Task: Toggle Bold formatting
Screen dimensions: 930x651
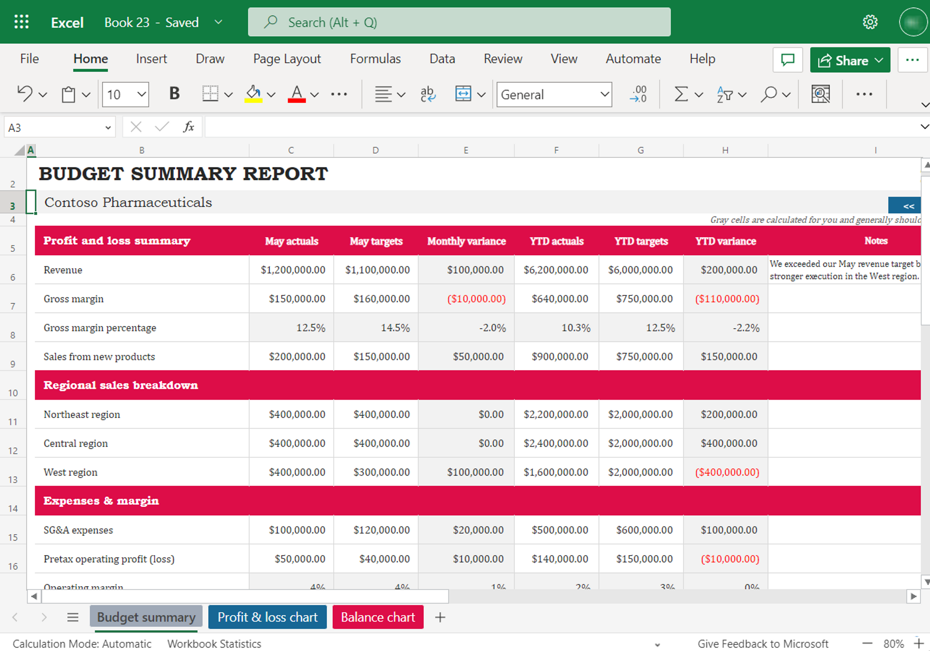Action: pyautogui.click(x=174, y=93)
